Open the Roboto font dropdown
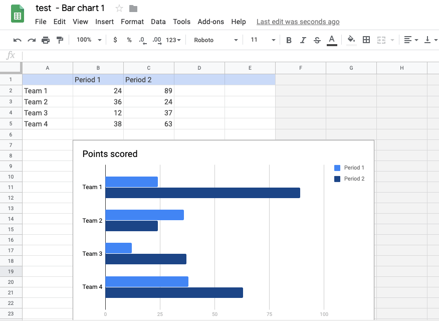This screenshot has height=321, width=439. click(x=215, y=40)
